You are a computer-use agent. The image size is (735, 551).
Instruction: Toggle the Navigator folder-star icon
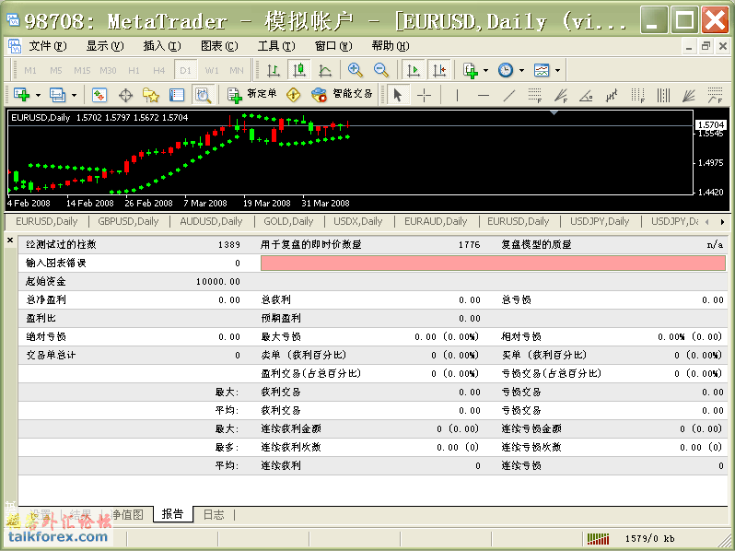click(151, 95)
